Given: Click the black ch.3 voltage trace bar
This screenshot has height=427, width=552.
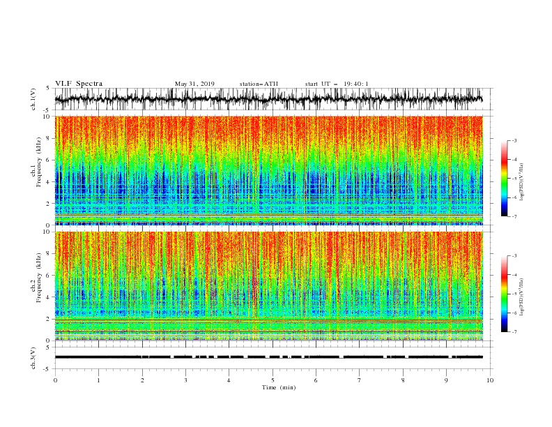Looking at the screenshot, I should point(269,357).
